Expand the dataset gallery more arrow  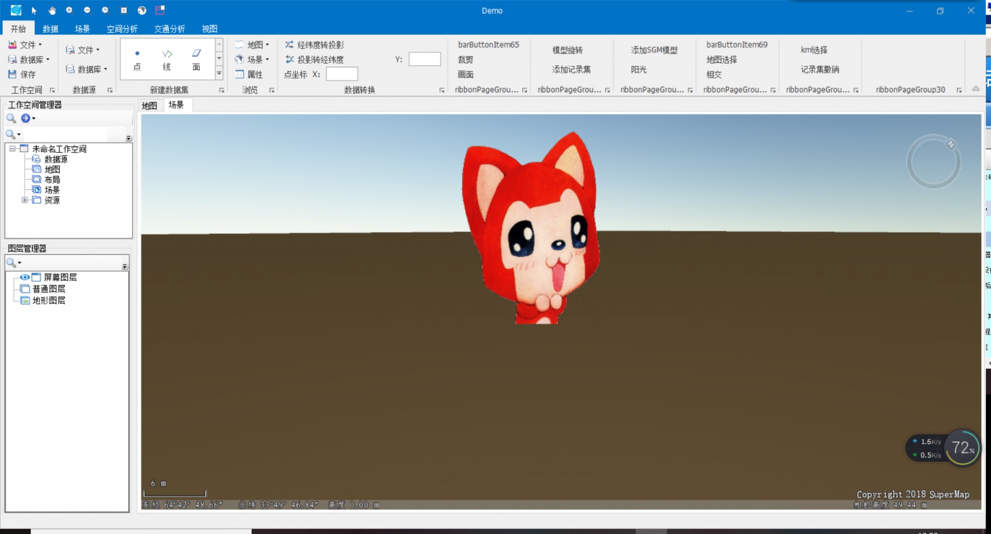point(219,74)
